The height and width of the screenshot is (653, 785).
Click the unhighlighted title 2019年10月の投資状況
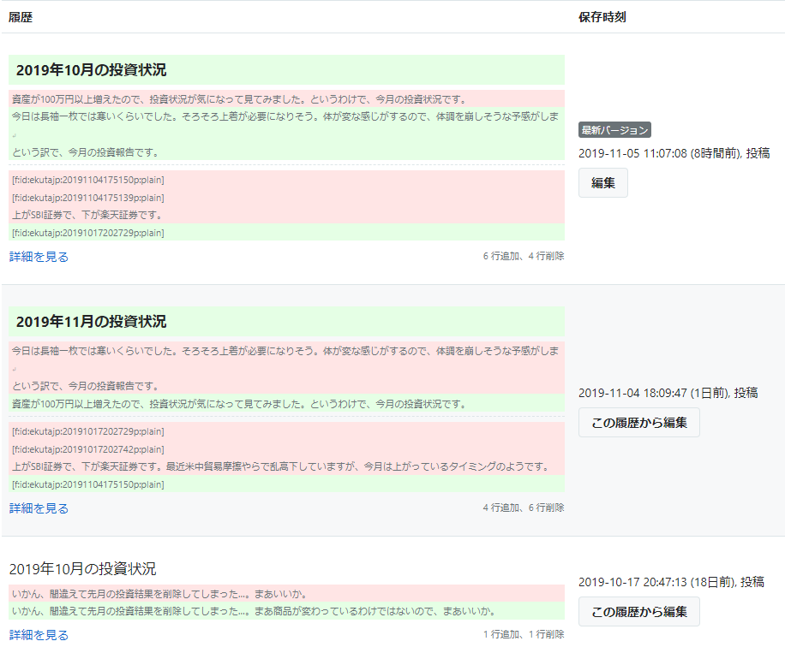point(82,568)
